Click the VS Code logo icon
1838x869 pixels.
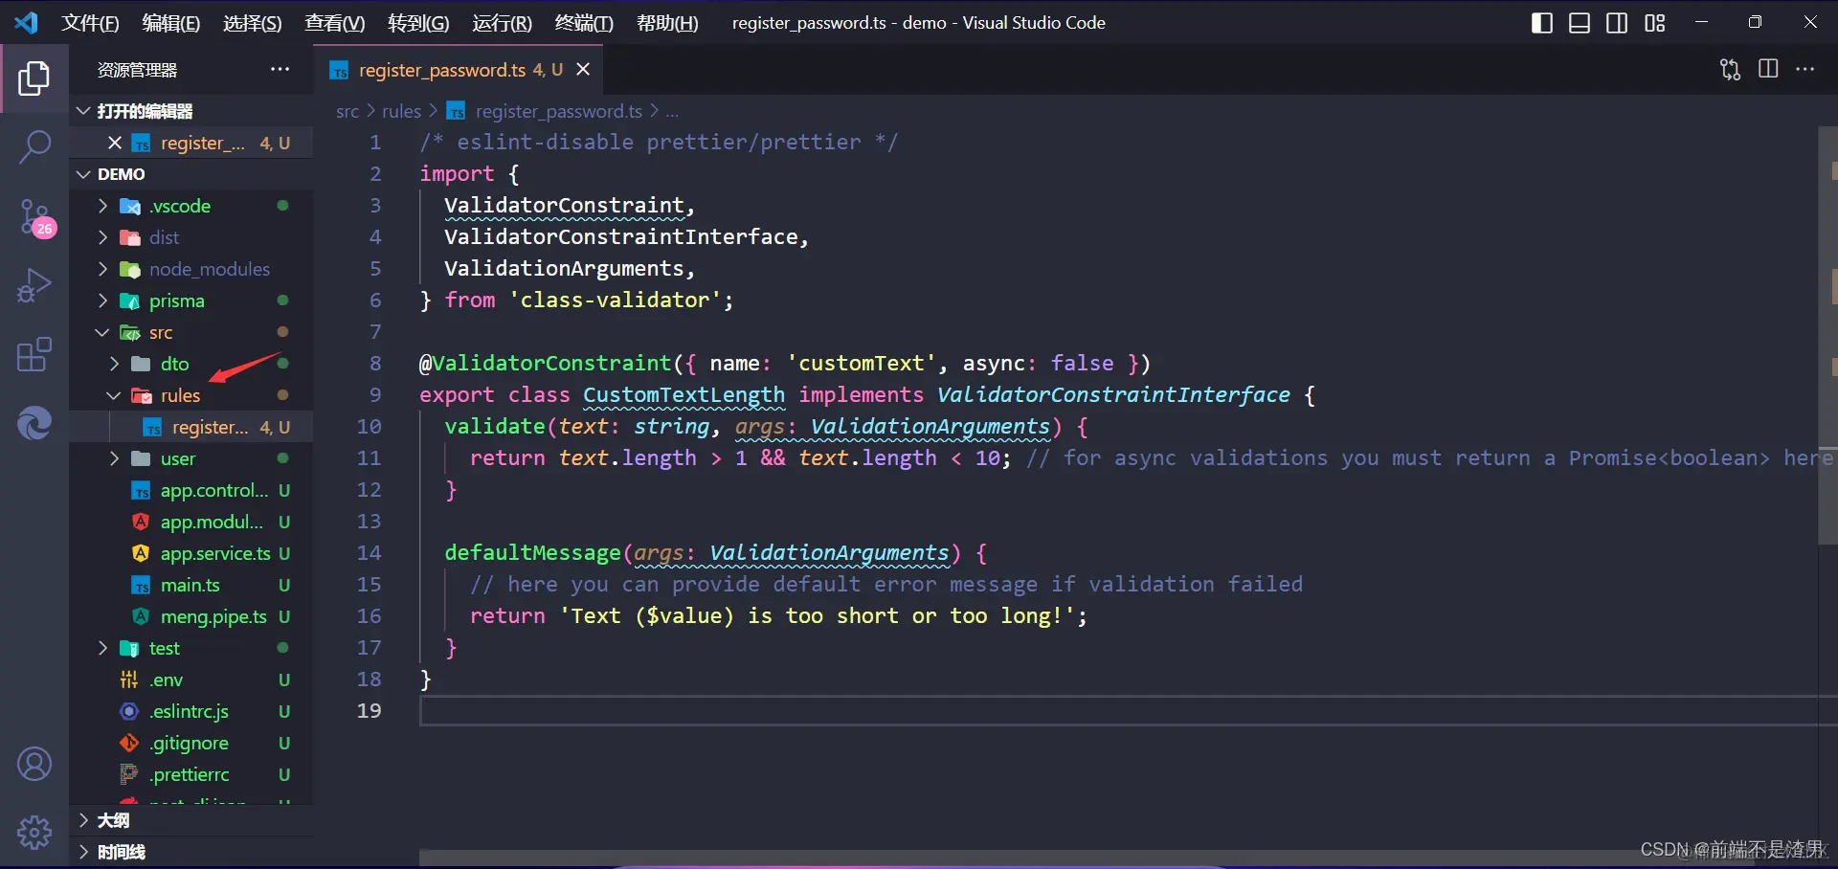click(26, 22)
